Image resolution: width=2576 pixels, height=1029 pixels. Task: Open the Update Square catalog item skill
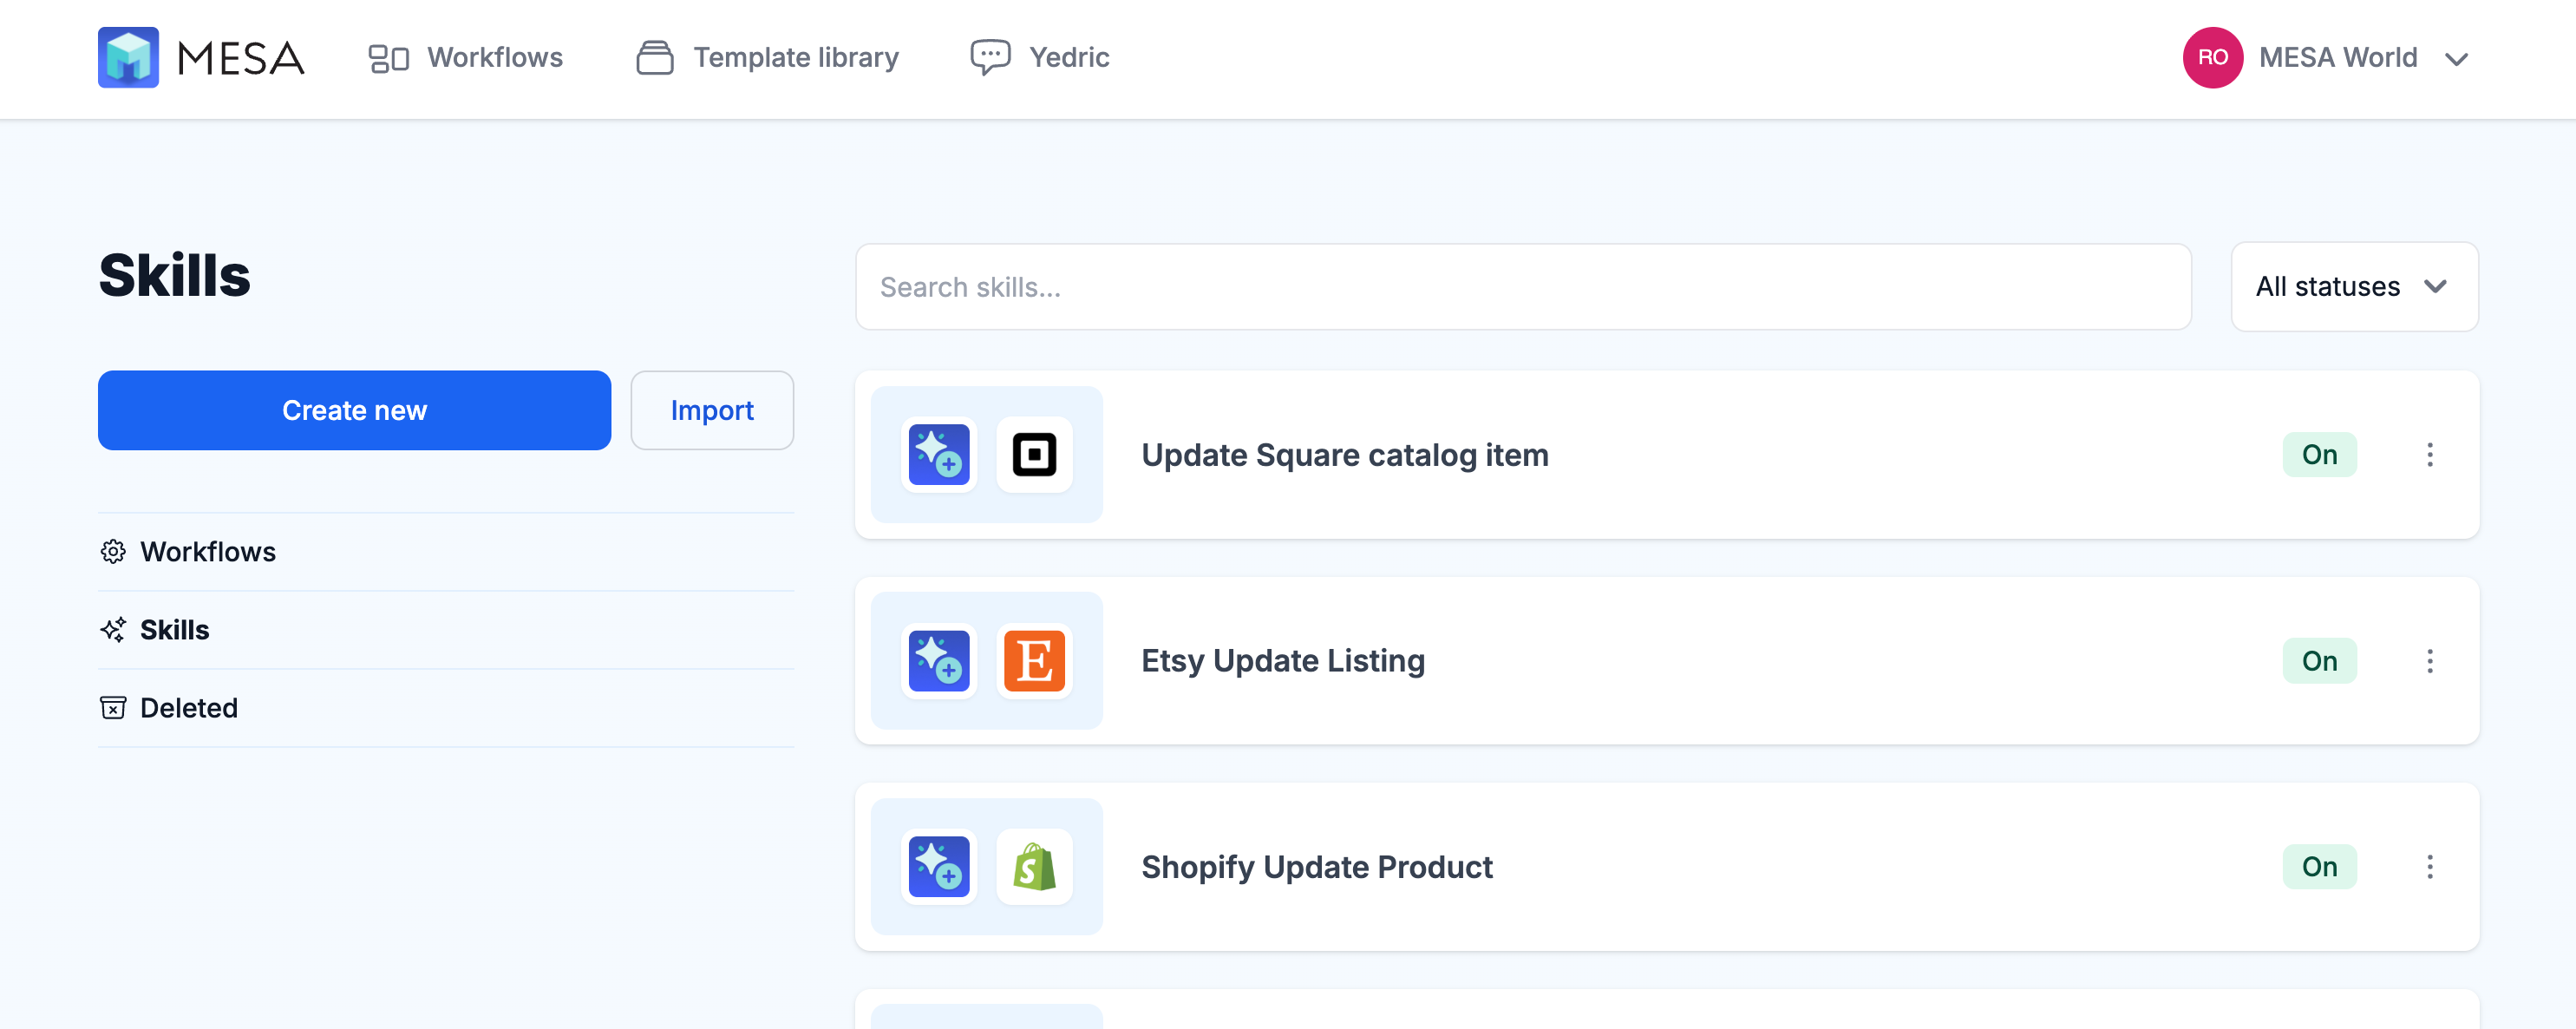pyautogui.click(x=1344, y=455)
